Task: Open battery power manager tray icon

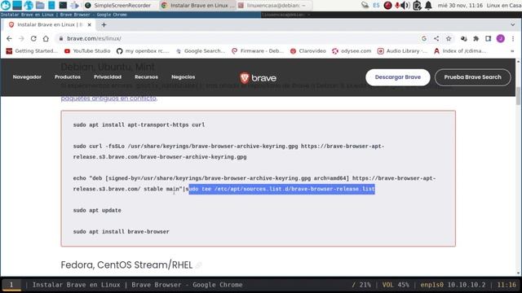Action: coord(417,6)
